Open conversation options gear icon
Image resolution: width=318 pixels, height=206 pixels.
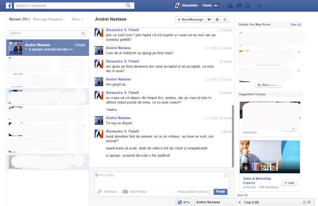tap(217, 20)
